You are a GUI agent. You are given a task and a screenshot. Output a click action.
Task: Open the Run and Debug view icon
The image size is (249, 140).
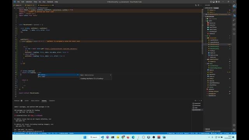click(234, 20)
